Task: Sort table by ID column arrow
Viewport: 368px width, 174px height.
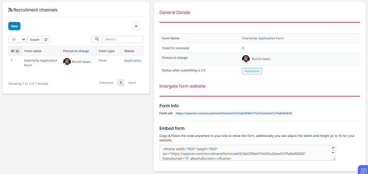Action: coord(17,51)
